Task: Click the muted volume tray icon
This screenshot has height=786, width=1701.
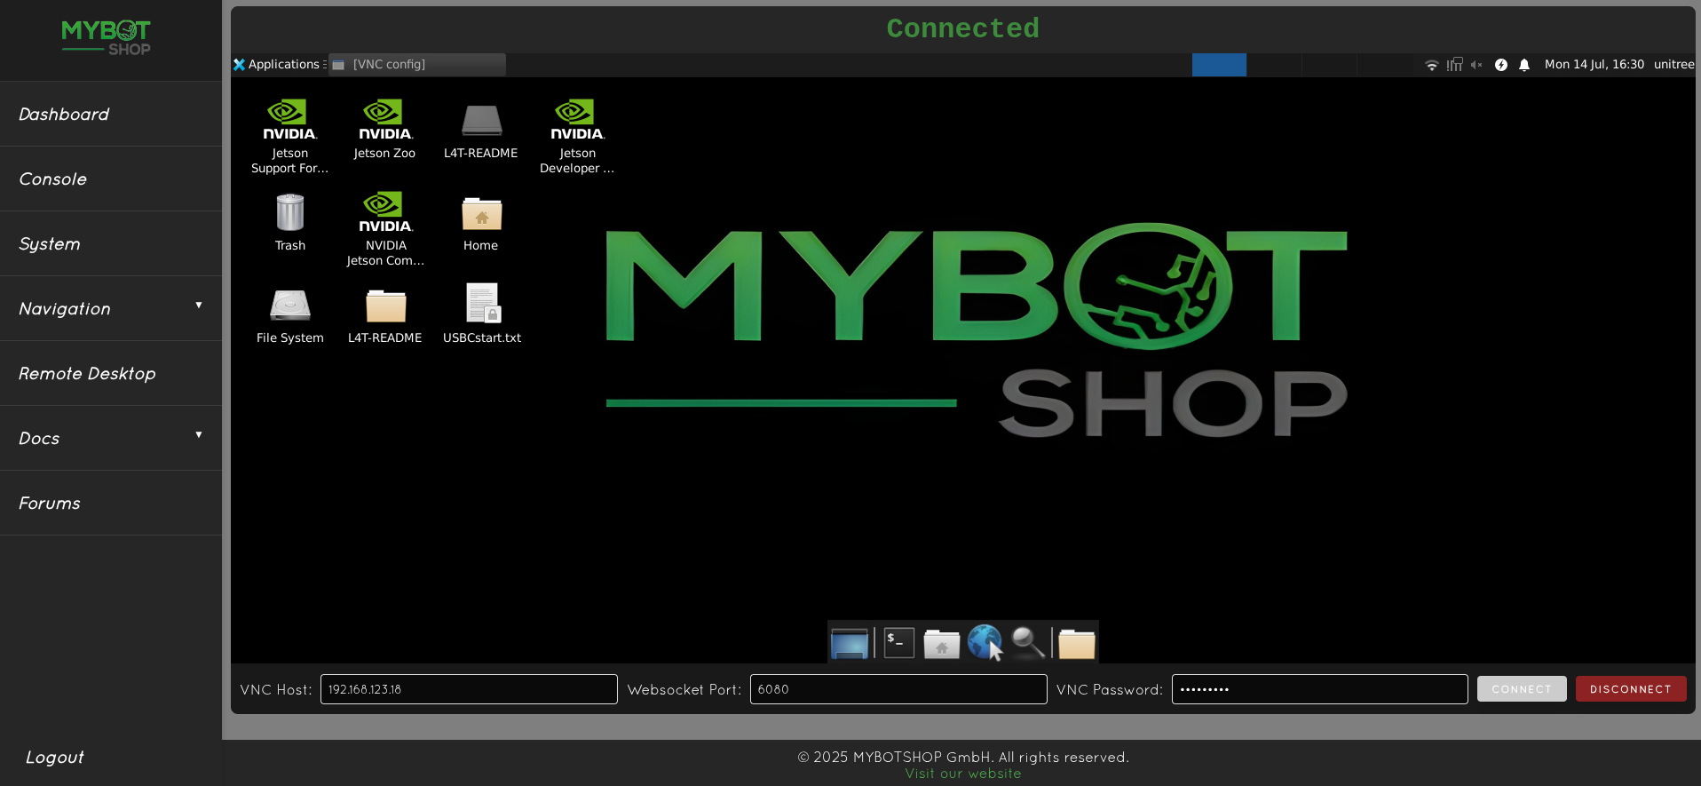Action: [x=1476, y=65]
